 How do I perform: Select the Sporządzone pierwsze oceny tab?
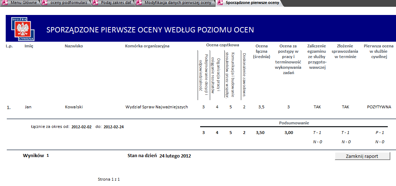click(x=250, y=3)
